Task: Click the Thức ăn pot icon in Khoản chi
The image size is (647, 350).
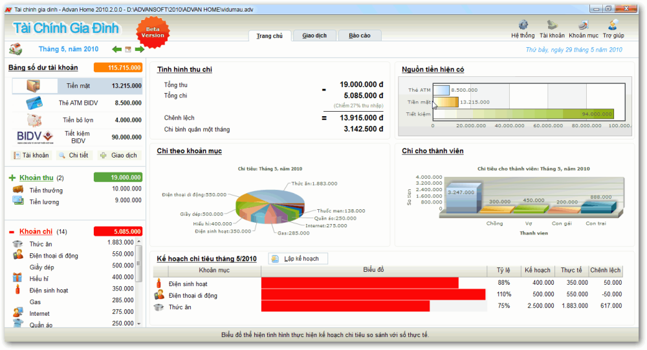Action: point(17,243)
